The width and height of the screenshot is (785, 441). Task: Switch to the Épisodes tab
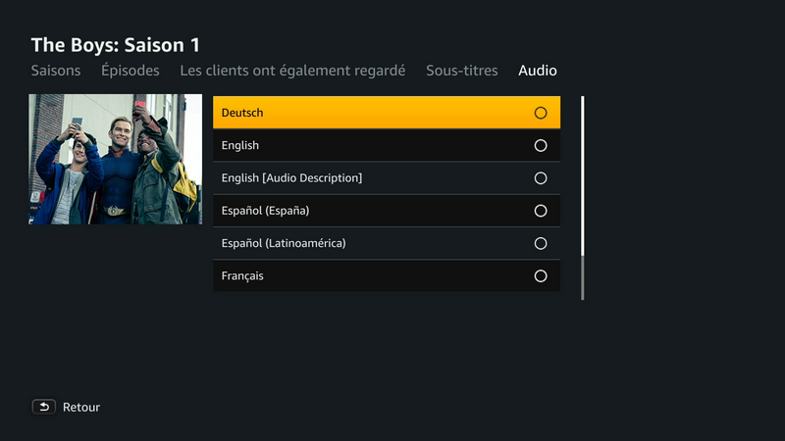pyautogui.click(x=131, y=71)
